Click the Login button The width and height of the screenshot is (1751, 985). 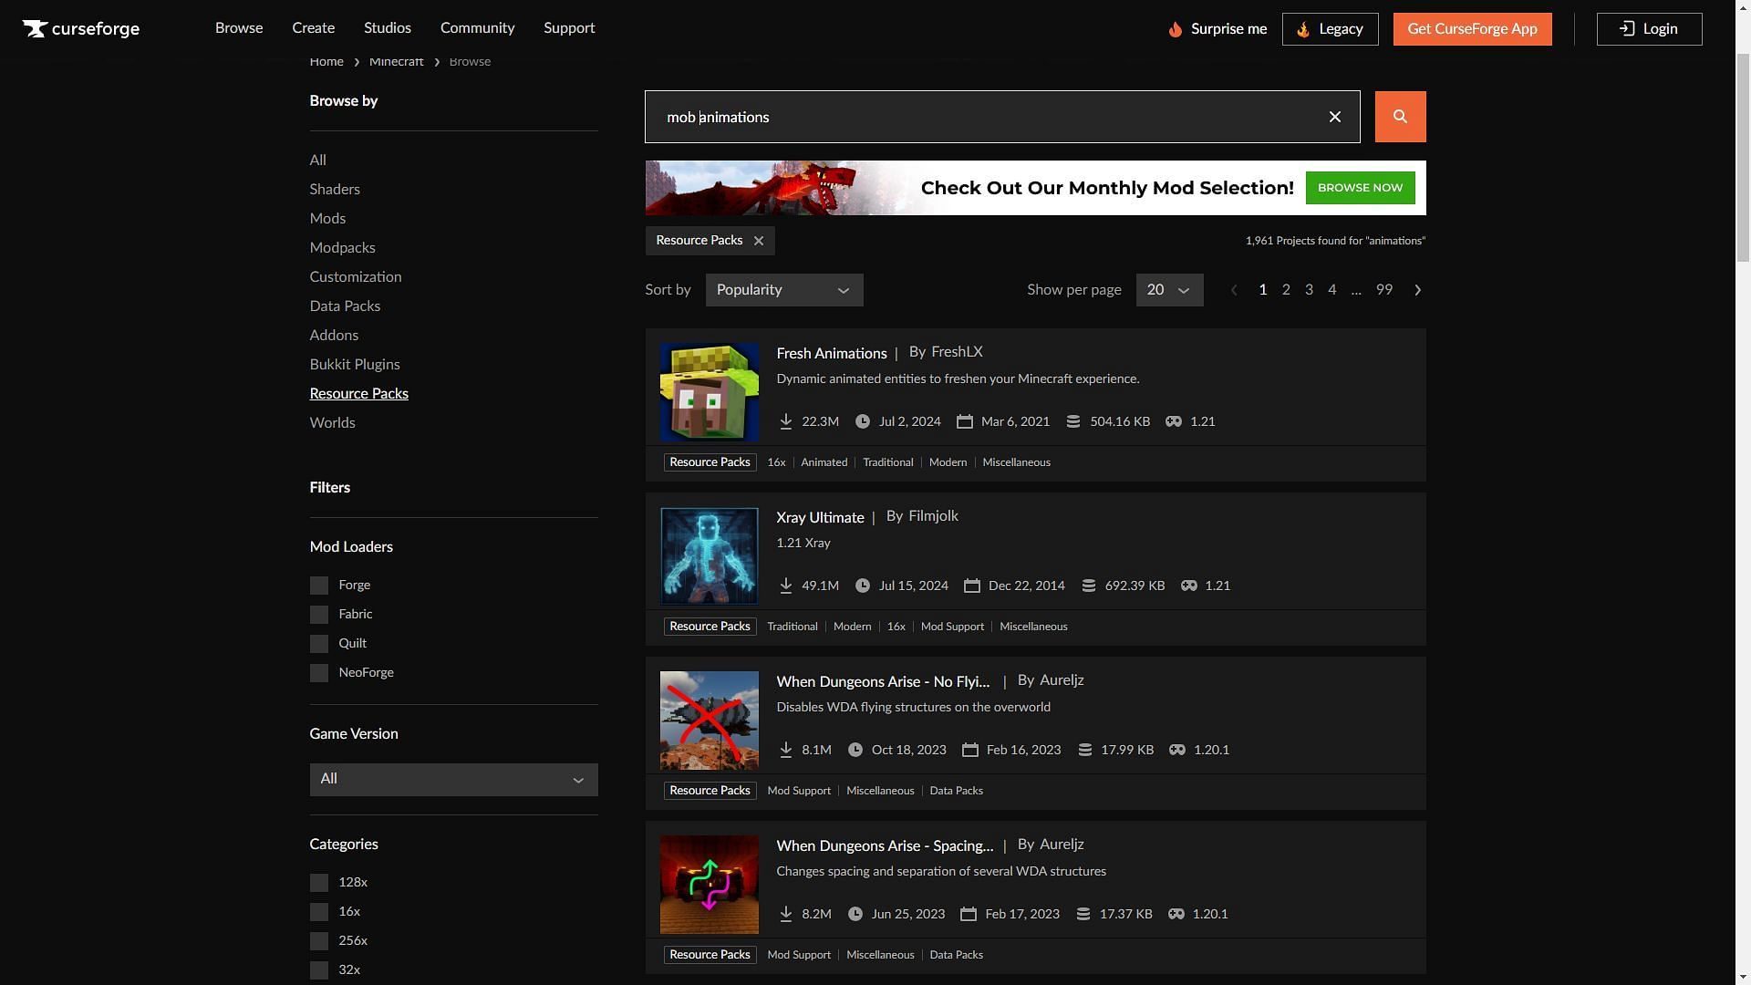tap(1649, 29)
